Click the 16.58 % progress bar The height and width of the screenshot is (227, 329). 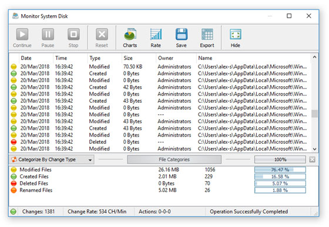click(280, 177)
